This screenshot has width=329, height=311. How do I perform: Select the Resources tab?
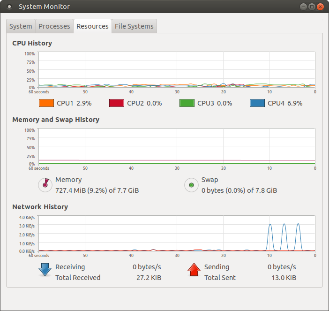click(x=92, y=26)
